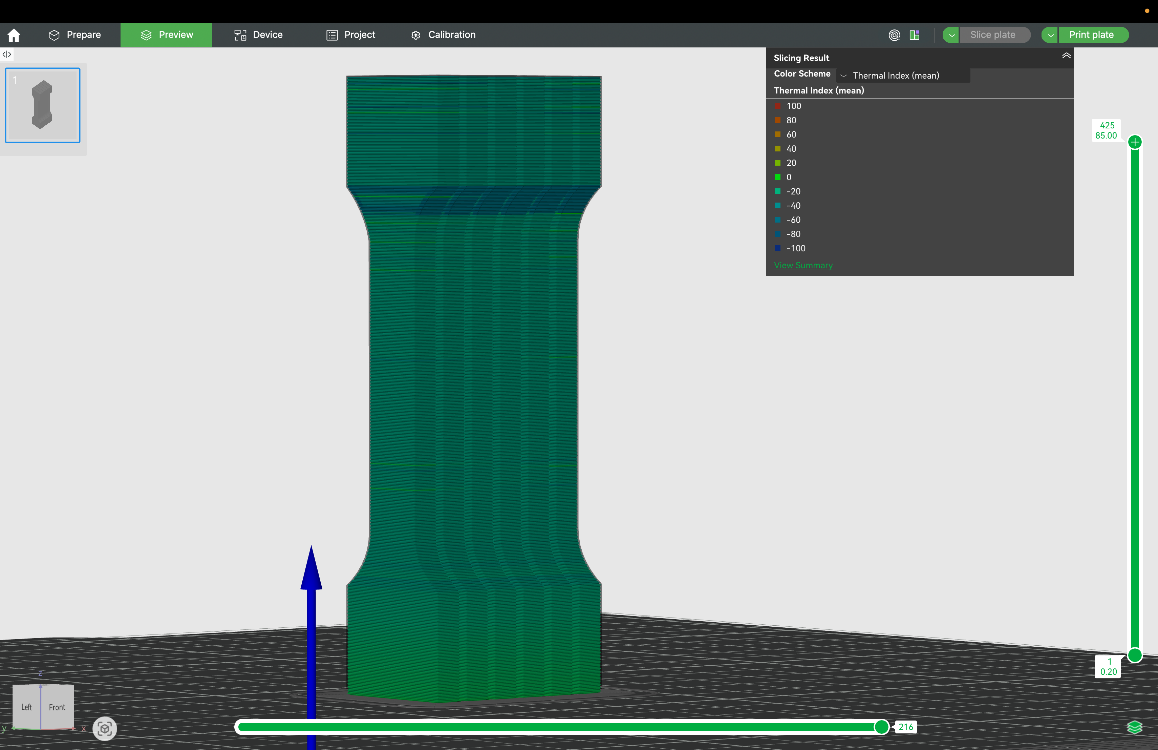
Task: Click the top layer slider handle
Action: 1135,142
